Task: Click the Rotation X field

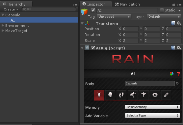Action: (x=130, y=35)
